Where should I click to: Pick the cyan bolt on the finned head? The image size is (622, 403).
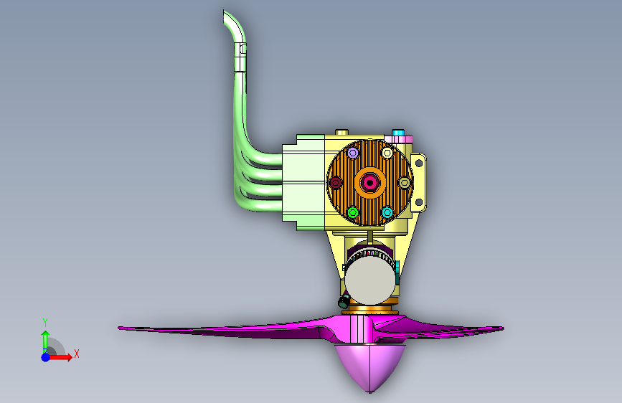point(387,212)
